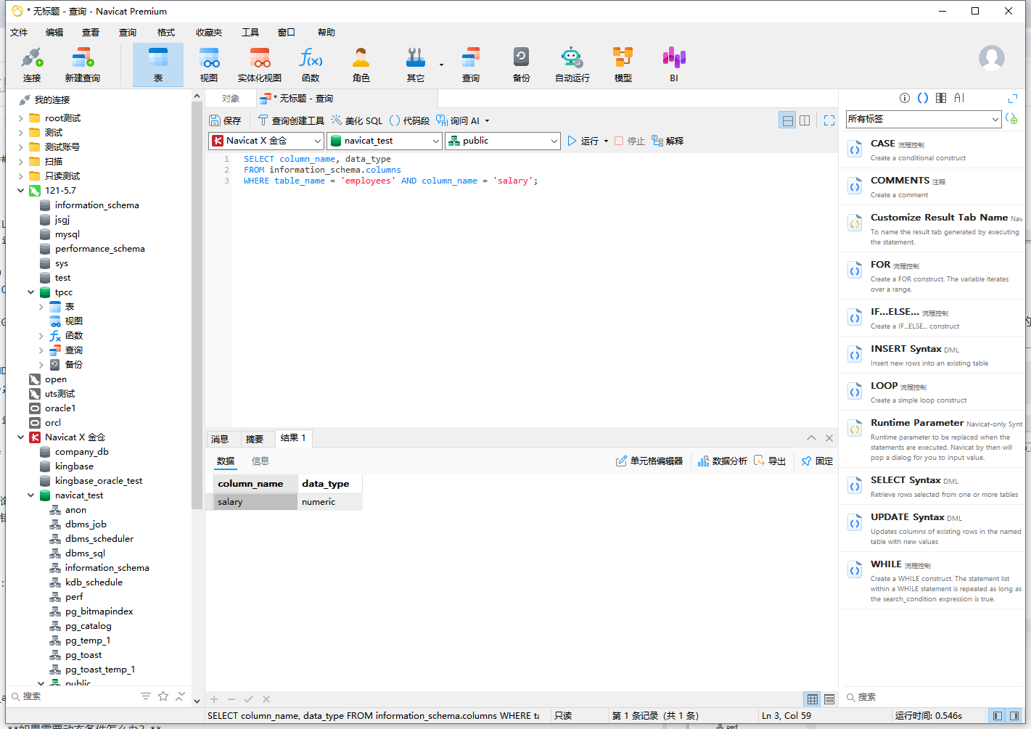Click the 保存 (Save) button
Image resolution: width=1031 pixels, height=729 pixels.
tap(225, 121)
